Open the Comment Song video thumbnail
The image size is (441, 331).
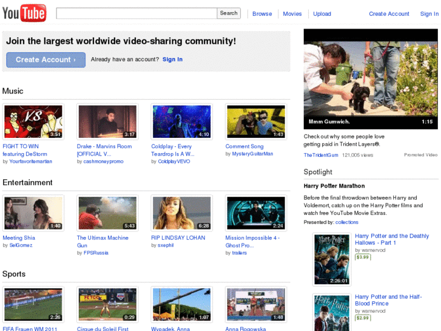[x=255, y=121]
